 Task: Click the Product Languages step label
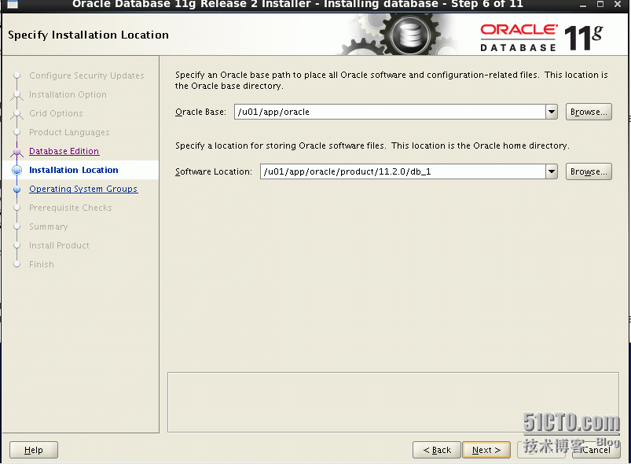tap(69, 132)
